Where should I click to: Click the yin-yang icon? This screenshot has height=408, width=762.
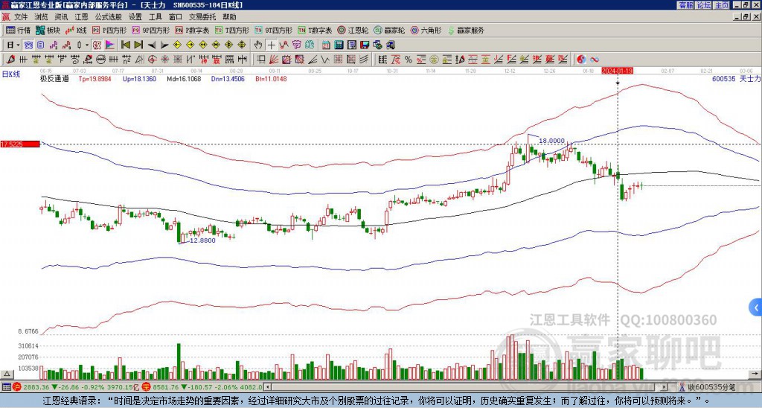click(x=581, y=60)
